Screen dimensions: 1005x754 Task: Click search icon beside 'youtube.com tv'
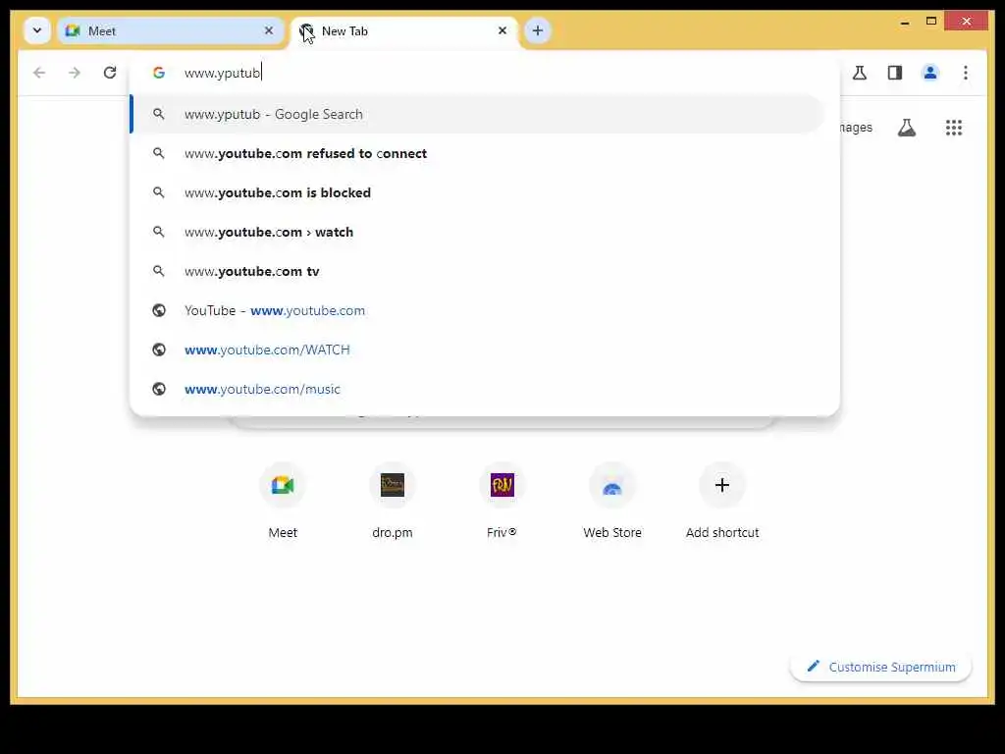[159, 271]
